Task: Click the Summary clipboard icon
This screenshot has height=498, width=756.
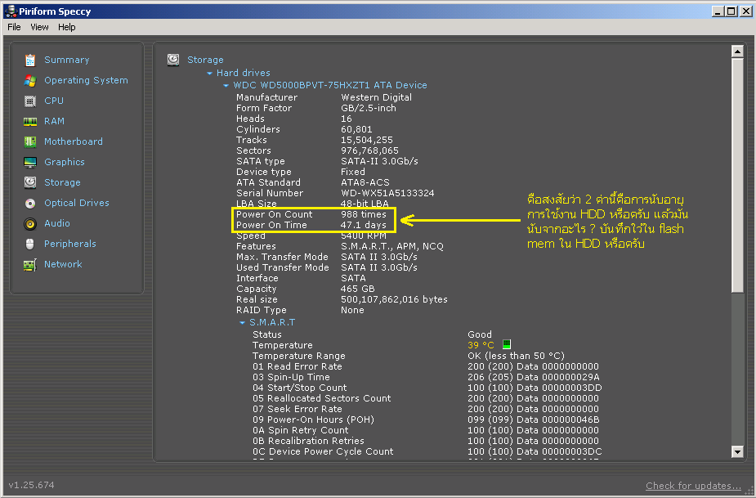Action: pyautogui.click(x=30, y=60)
